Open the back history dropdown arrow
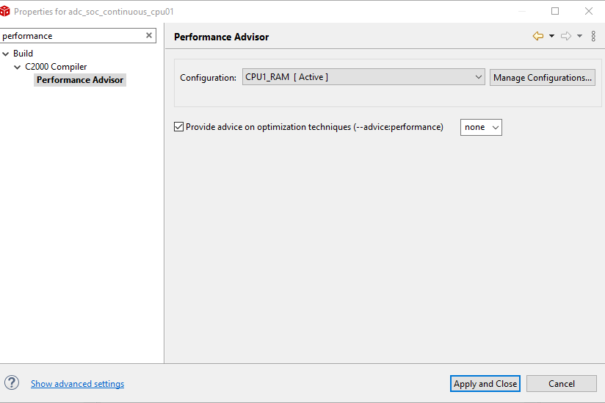605x403 pixels. click(551, 37)
